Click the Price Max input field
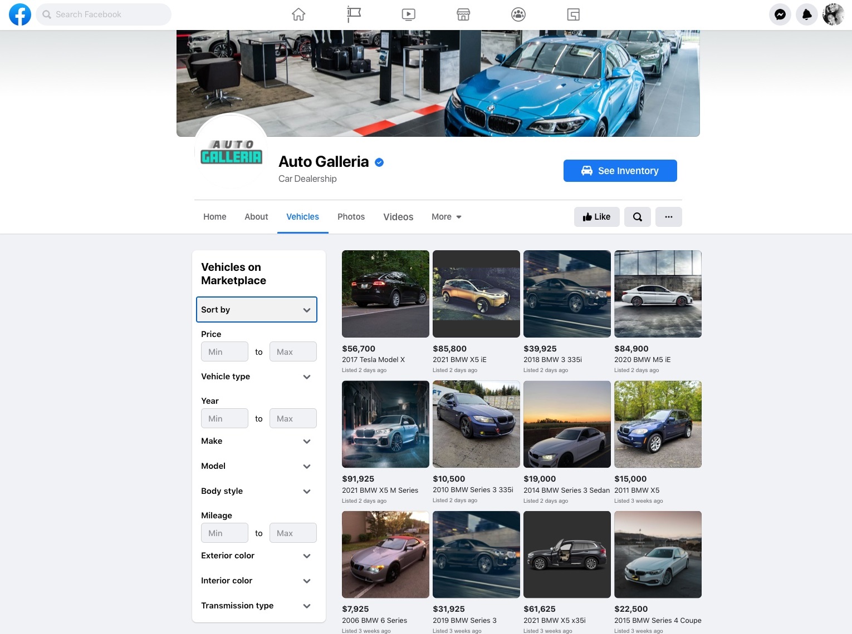852x634 pixels. click(293, 351)
